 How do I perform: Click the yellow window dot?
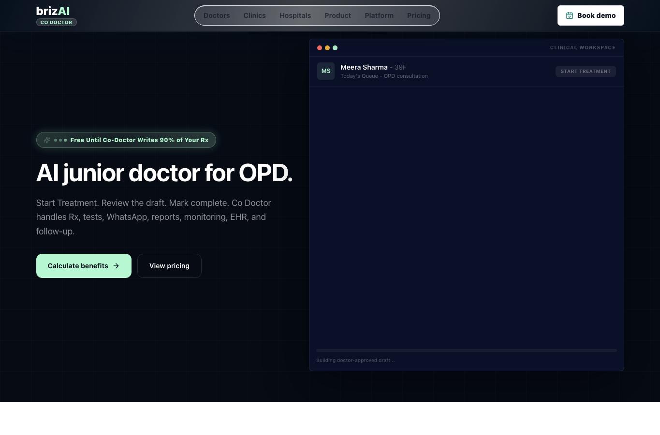click(327, 48)
